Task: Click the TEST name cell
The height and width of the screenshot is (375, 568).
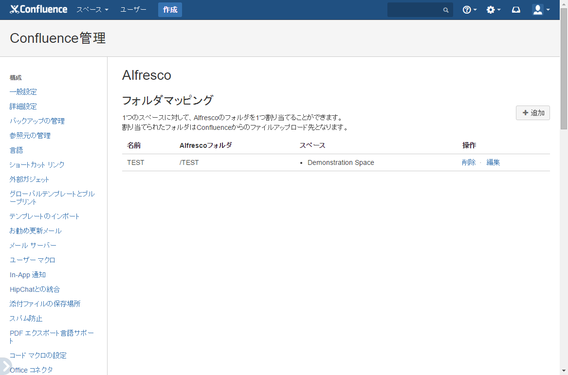Action: tap(135, 162)
